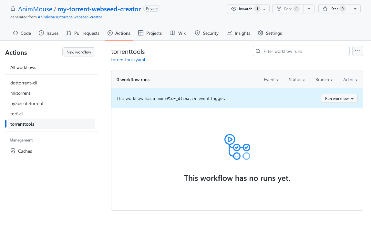Expand the Run workflow dropdown
This screenshot has height=233, width=371.
point(339,98)
